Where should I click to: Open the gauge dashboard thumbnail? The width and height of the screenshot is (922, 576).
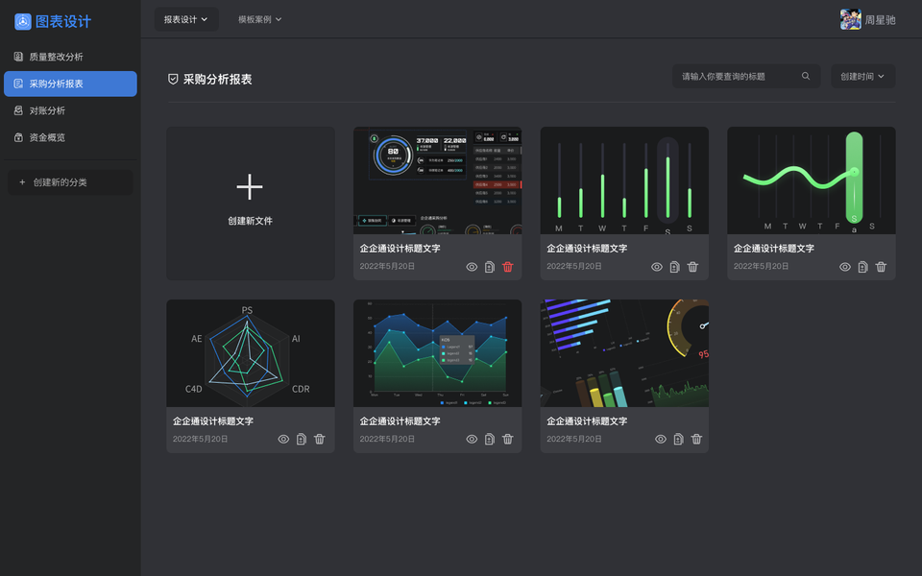point(438,180)
